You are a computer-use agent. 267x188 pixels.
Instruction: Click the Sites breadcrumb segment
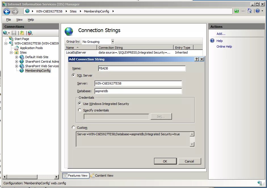coord(73,11)
